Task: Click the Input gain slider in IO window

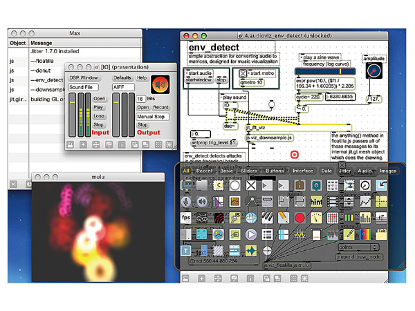Action: pos(72,115)
